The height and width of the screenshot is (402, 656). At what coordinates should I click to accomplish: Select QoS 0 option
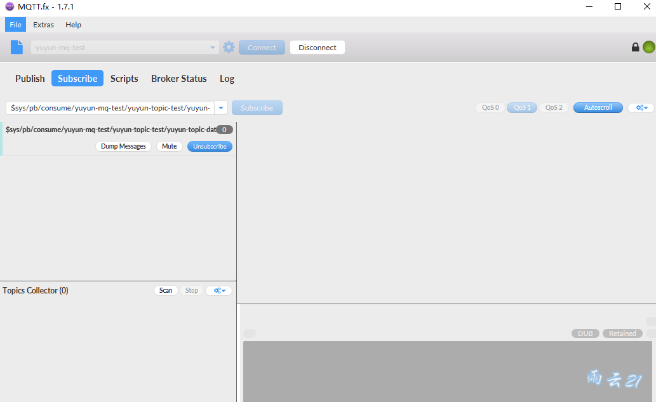[x=490, y=107]
